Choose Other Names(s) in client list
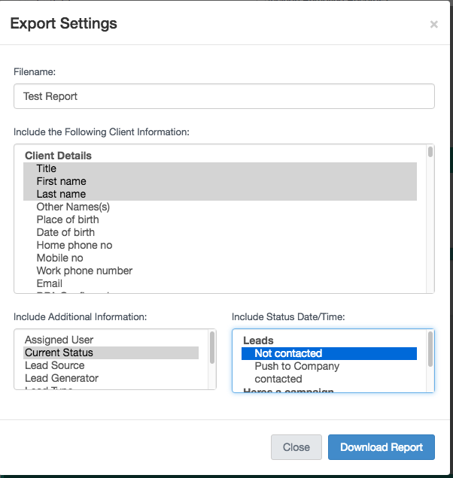453x478 pixels. tap(73, 207)
